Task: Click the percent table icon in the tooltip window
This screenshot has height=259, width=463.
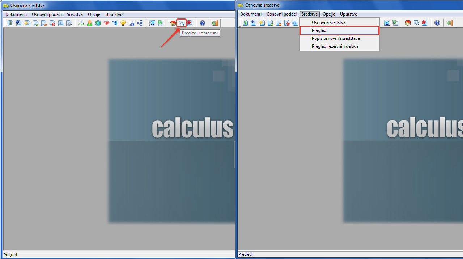Action: (161, 23)
